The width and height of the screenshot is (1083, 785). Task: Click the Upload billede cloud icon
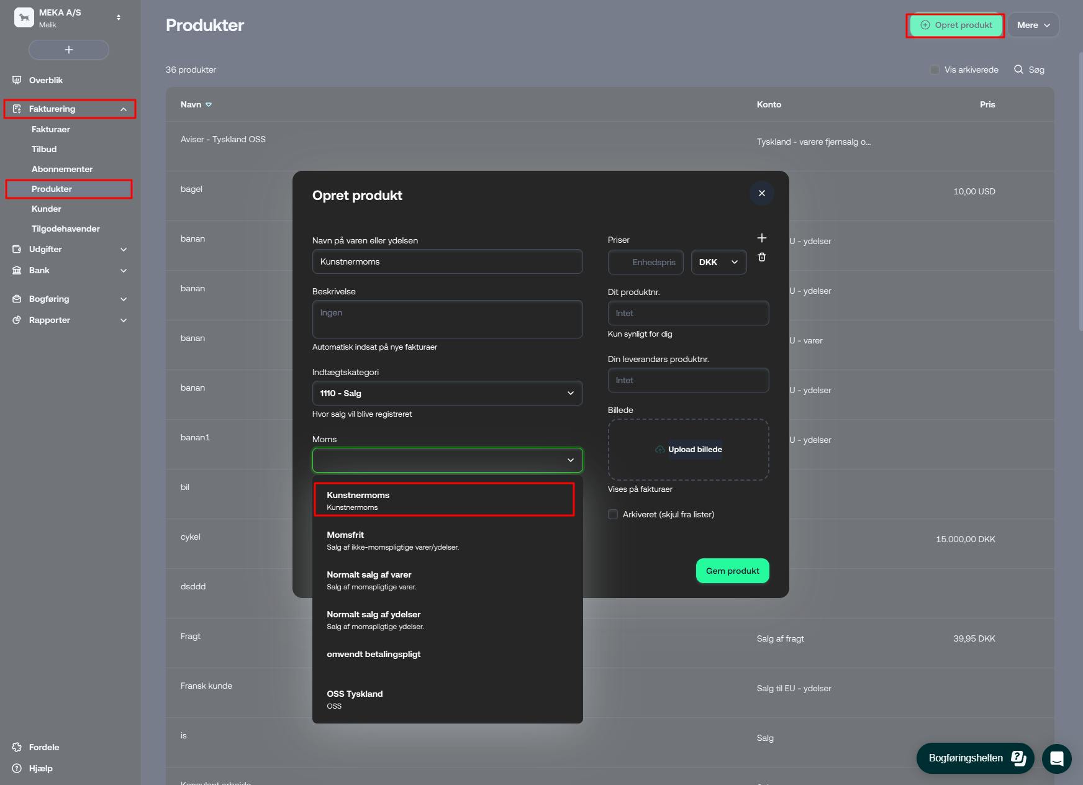pyautogui.click(x=659, y=450)
